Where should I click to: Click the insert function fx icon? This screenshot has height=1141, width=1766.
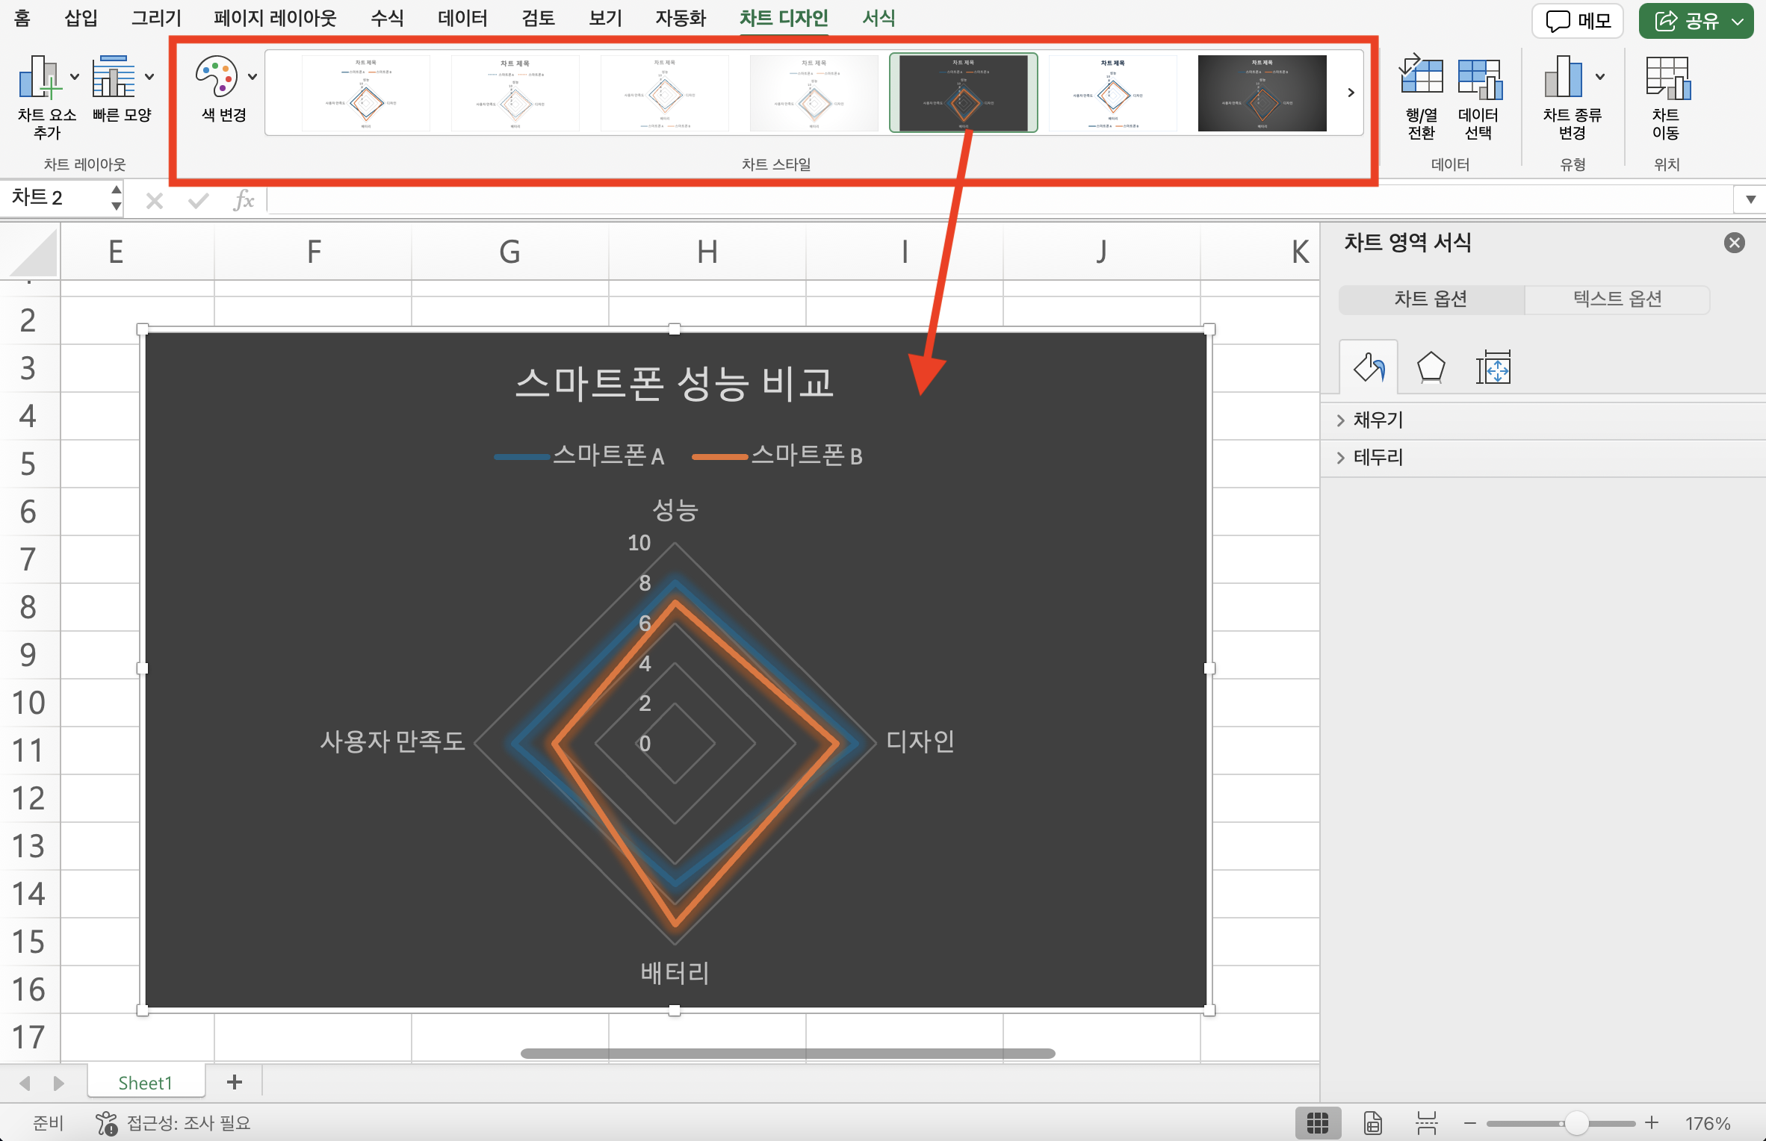[x=244, y=200]
